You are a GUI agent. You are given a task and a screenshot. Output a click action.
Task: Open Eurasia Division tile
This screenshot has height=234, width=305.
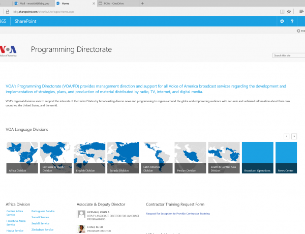[123, 158]
